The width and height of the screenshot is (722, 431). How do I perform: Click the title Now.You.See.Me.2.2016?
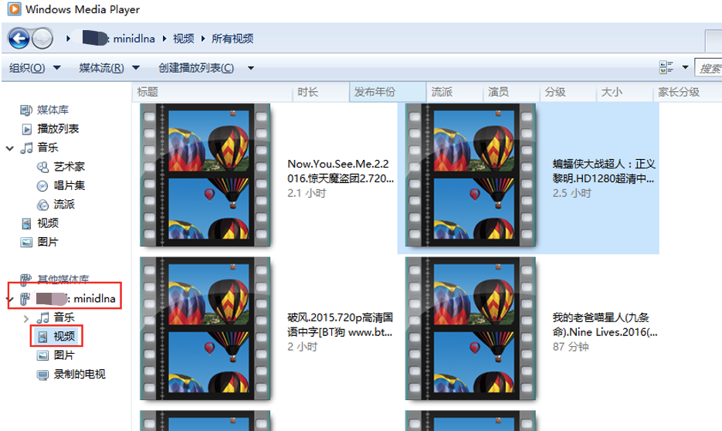coord(341,171)
